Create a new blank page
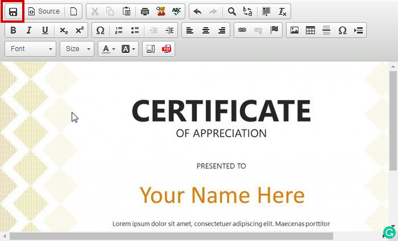The image size is (398, 241). click(73, 11)
